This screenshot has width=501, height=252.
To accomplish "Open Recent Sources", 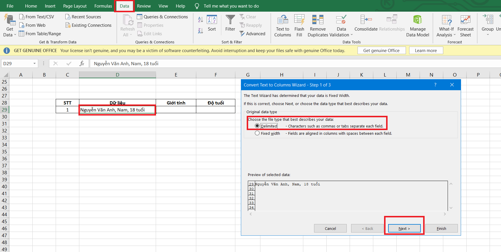I will point(83,17).
